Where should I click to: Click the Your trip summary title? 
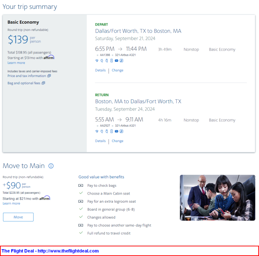30,7
